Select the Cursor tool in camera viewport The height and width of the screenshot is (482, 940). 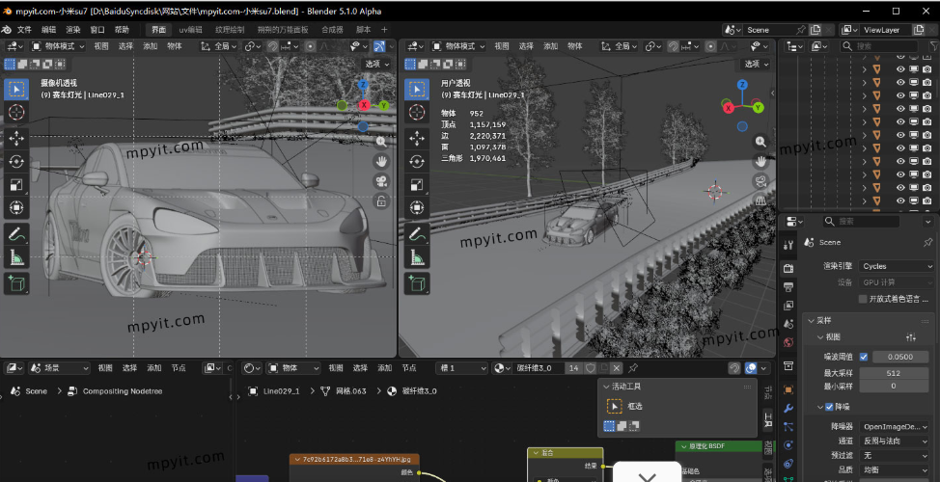pos(16,112)
